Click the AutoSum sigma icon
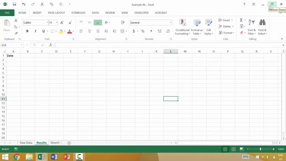Image resolution: width=286 pixels, height=161 pixels. [x=241, y=20]
